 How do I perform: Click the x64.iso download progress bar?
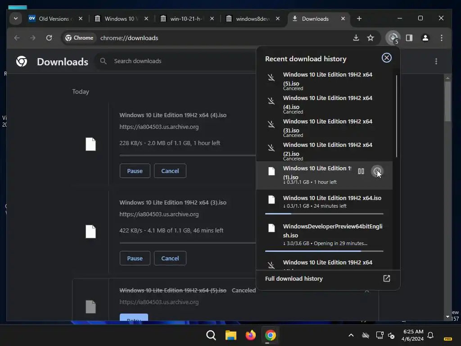[x=324, y=214]
